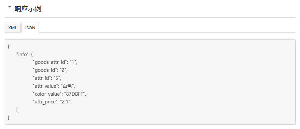The height and width of the screenshot is (129, 300).
Task: Click the "1" value of goods_attr_id
Action: click(x=73, y=63)
